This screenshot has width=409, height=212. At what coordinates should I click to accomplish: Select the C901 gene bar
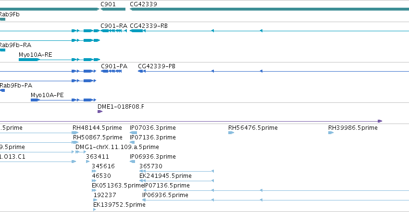(x=113, y=9)
